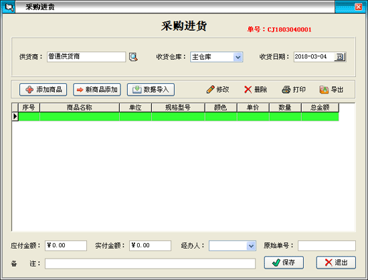This screenshot has height=280, width=368.
Task: Expand the 经办人 dropdown
Action: 251,246
